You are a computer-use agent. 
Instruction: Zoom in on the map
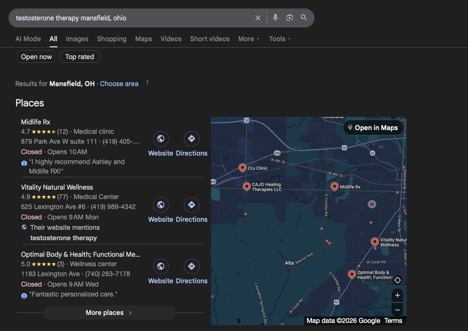(397, 296)
